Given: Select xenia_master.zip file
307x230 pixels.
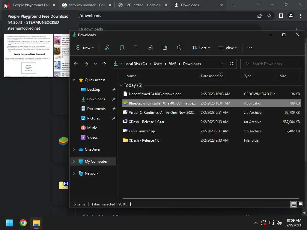Looking at the screenshot, I should tap(211, 131).
